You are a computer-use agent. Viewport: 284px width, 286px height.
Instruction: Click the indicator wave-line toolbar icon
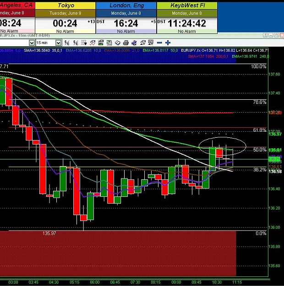93,43
